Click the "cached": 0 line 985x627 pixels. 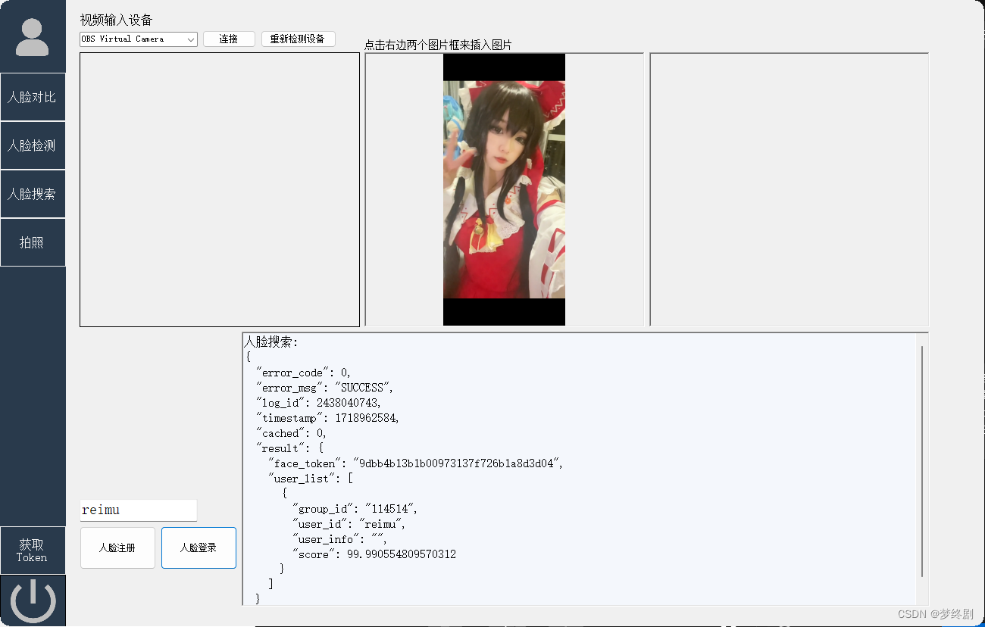pyautogui.click(x=292, y=433)
